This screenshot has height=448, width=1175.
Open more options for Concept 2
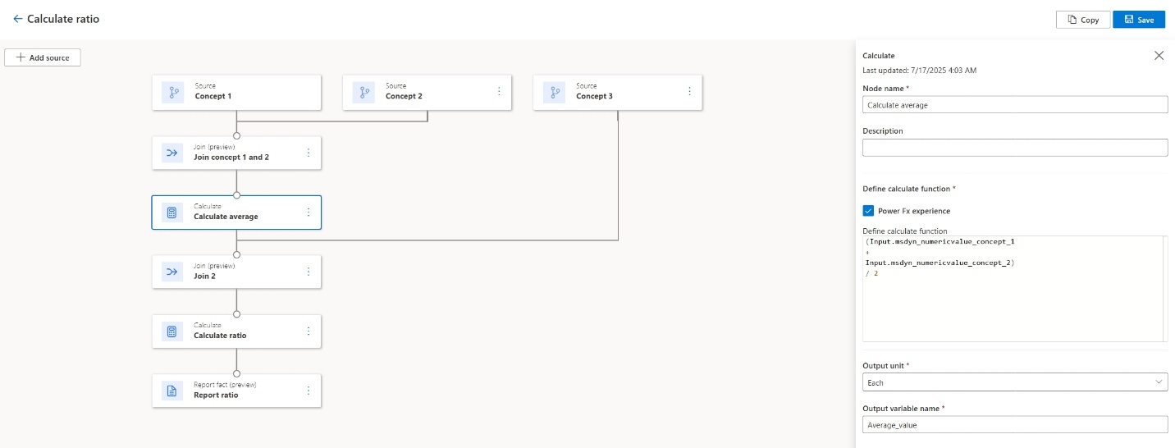pos(499,91)
